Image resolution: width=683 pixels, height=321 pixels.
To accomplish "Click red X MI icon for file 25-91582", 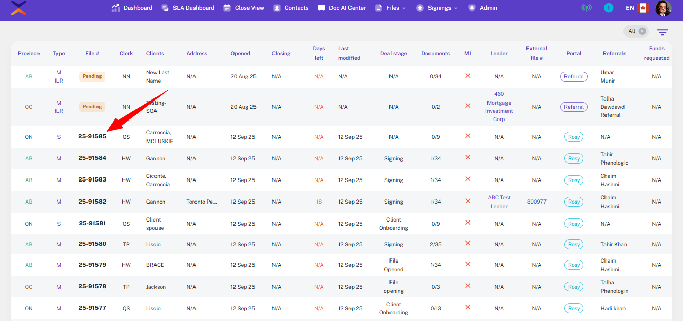I will [x=467, y=201].
